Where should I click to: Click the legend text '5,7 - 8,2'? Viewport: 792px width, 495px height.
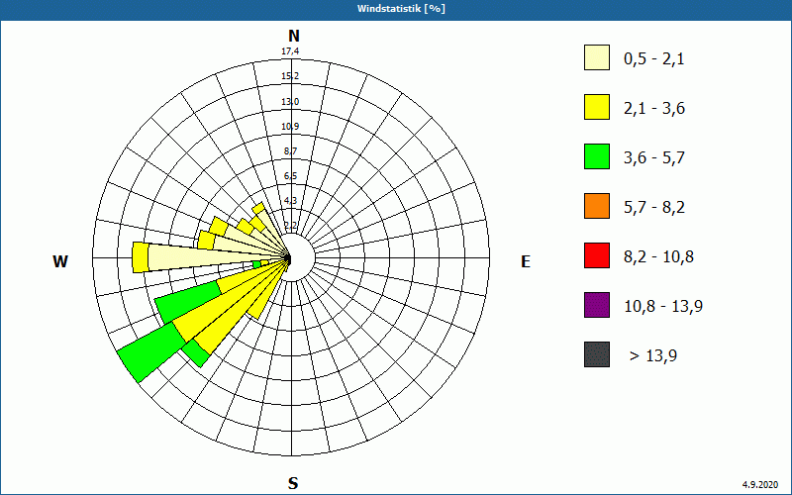[654, 208]
